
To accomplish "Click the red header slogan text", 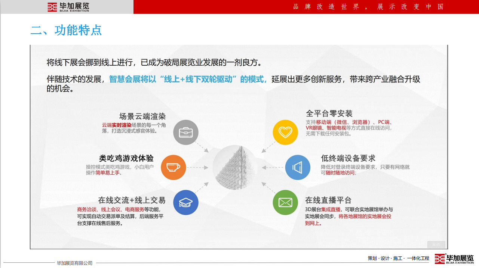I will tap(368, 7).
